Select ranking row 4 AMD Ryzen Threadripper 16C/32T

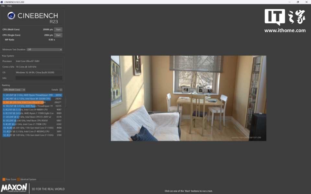click(x=32, y=106)
